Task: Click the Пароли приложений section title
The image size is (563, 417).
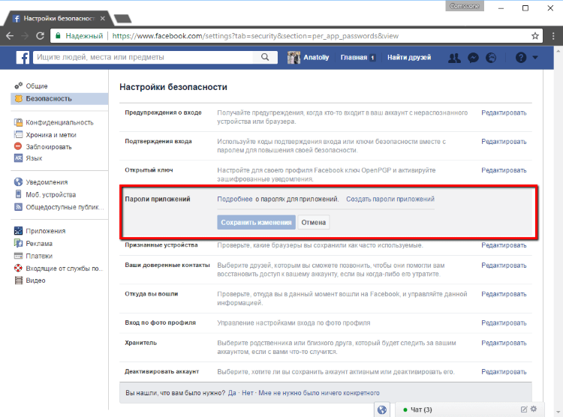Action: tap(158, 199)
